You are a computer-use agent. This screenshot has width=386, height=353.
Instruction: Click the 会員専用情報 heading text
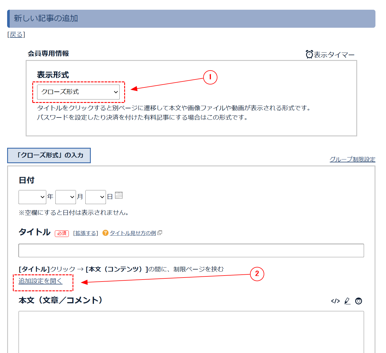click(x=48, y=53)
